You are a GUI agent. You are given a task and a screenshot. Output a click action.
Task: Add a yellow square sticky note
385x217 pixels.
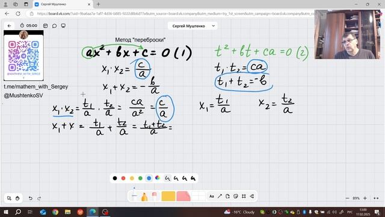168,197
